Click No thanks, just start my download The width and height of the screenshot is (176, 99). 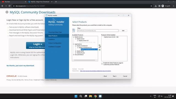click(x=20, y=65)
